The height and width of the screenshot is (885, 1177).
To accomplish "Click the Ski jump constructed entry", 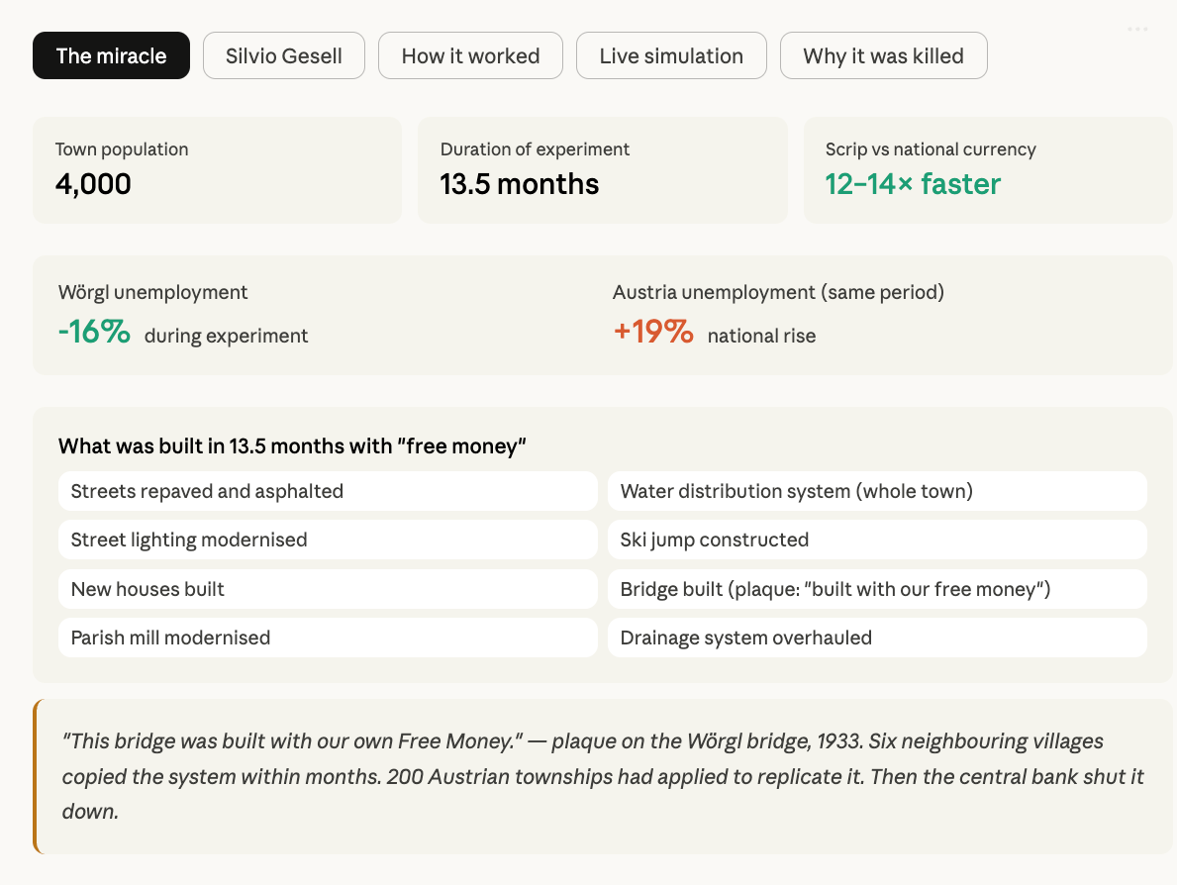I will click(x=877, y=540).
